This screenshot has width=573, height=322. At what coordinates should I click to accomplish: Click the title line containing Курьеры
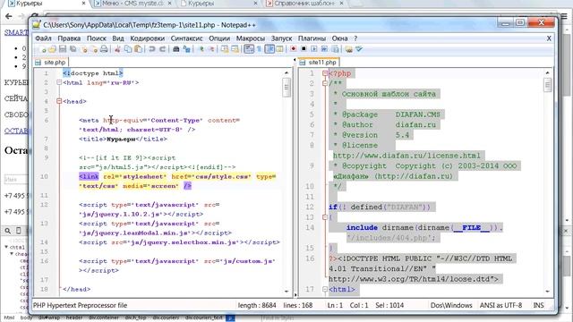point(123,140)
